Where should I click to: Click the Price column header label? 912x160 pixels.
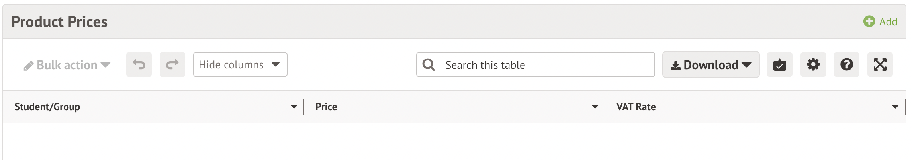(x=326, y=107)
